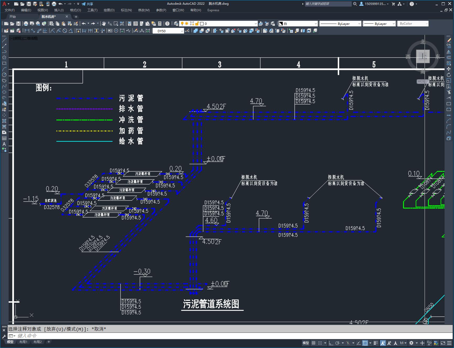This screenshot has width=454, height=348.
Task: Click the Aligned dimension tool
Action: (33, 31)
